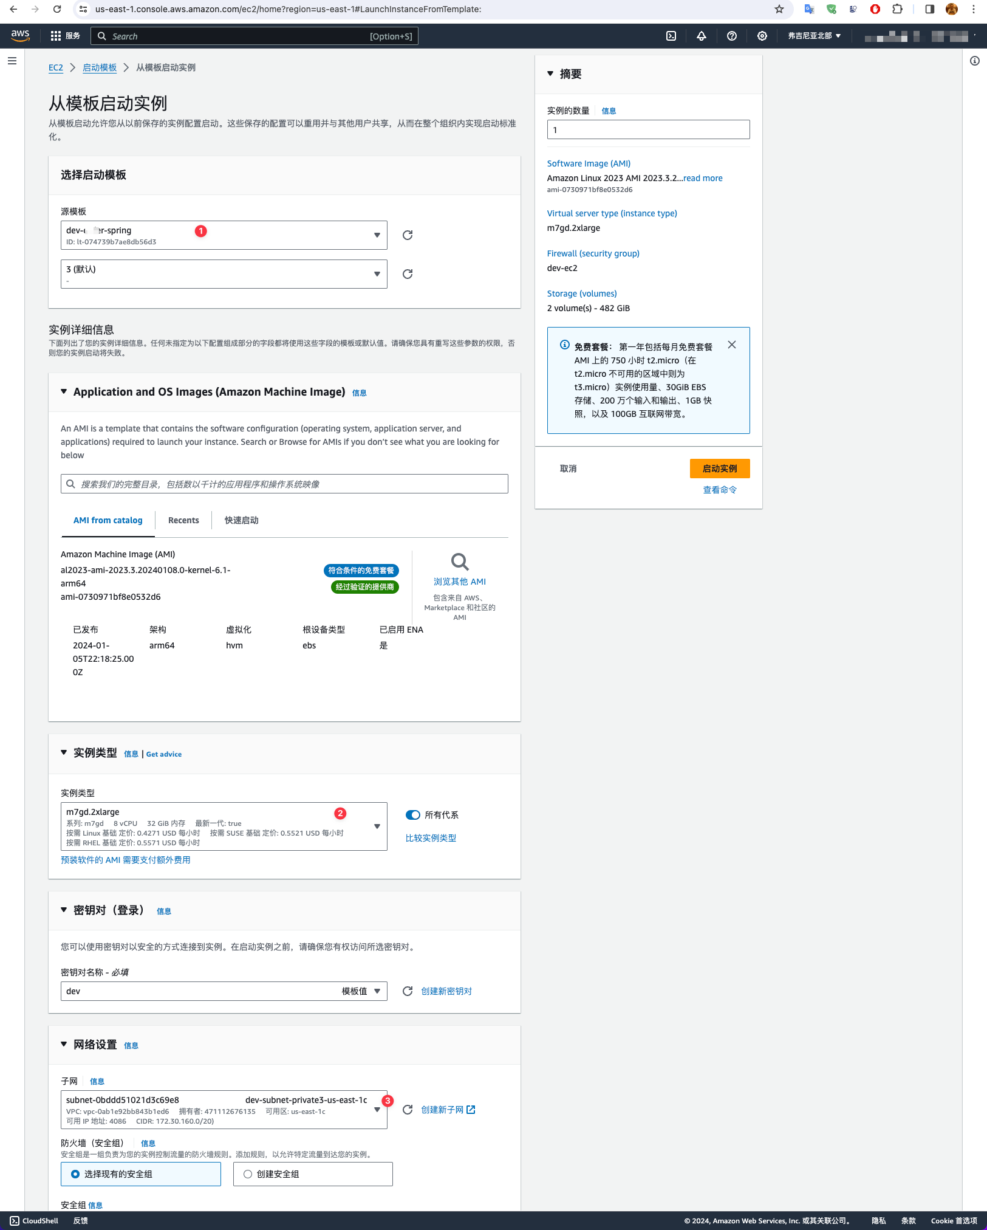
Task: Click the 启动实例 launch button
Action: [x=720, y=469]
